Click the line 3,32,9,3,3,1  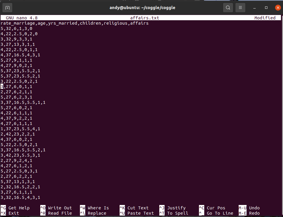(x=16, y=39)
